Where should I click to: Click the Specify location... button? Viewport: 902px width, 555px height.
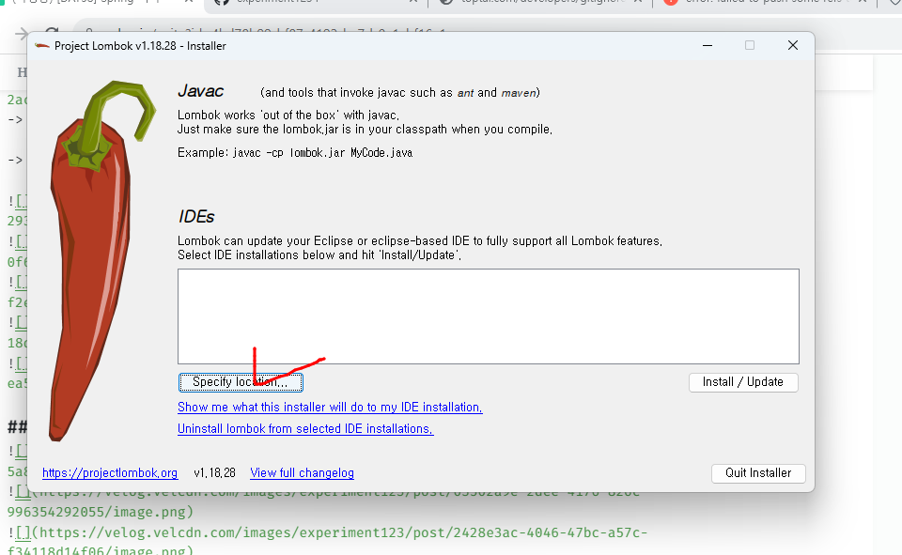click(x=241, y=382)
